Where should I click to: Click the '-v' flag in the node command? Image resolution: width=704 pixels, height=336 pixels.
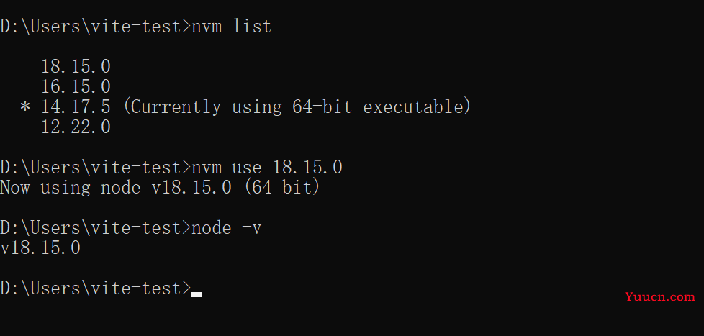point(252,228)
